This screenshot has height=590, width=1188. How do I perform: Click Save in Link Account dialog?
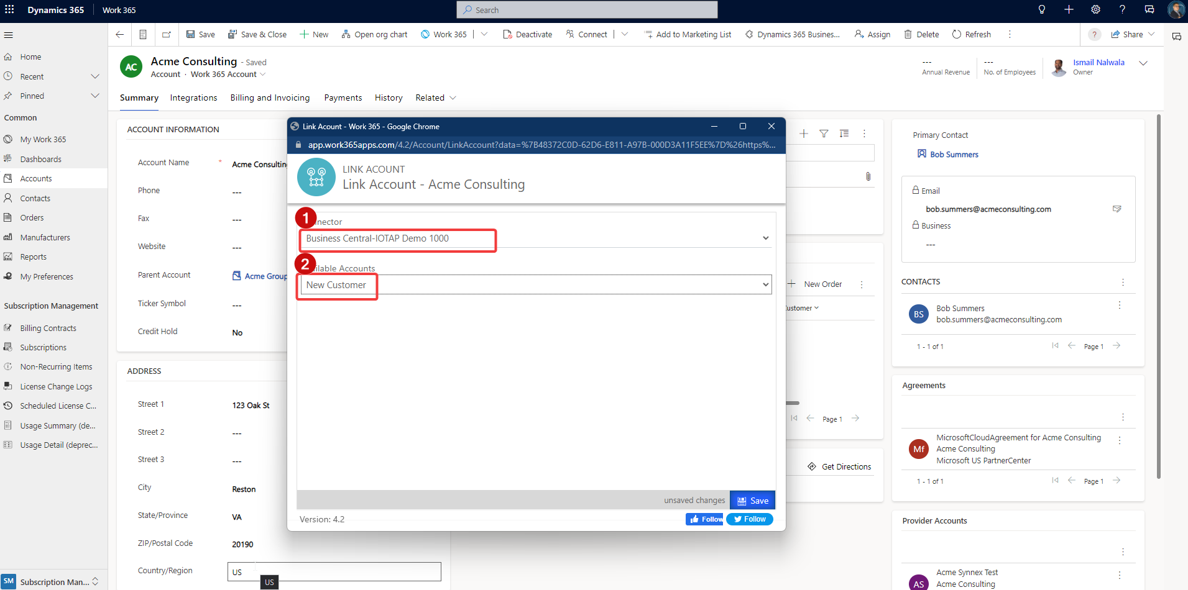[752, 501]
